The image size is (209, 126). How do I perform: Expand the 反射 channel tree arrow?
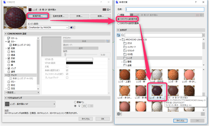[x=6, y=58]
